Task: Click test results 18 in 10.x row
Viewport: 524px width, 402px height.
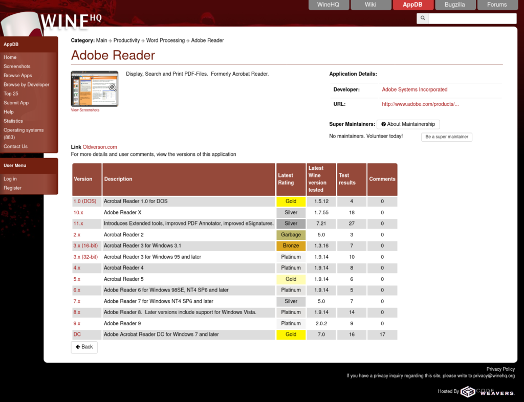Action: point(352,212)
